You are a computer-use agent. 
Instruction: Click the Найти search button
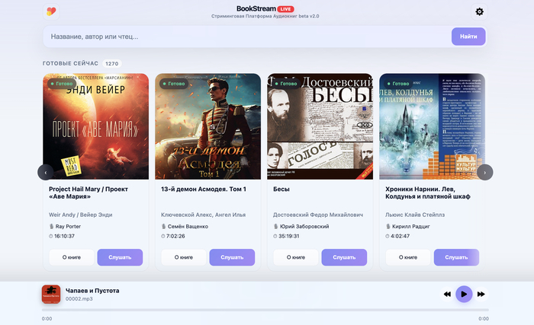[468, 37]
